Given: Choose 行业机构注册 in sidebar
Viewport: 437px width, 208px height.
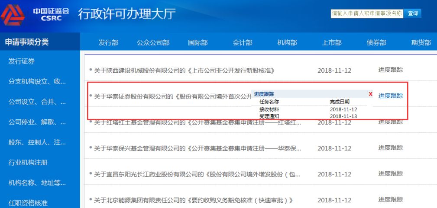Looking at the screenshot, I should point(28,162).
